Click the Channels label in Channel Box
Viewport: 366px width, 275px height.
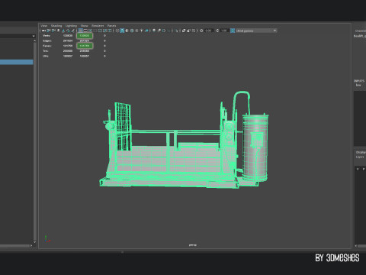[361, 31]
